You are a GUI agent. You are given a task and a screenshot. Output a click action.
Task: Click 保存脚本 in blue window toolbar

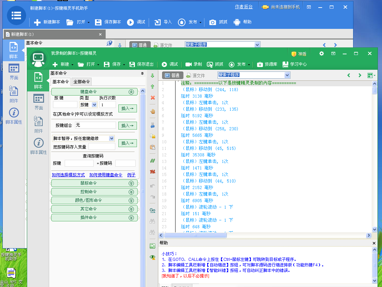click(x=108, y=22)
